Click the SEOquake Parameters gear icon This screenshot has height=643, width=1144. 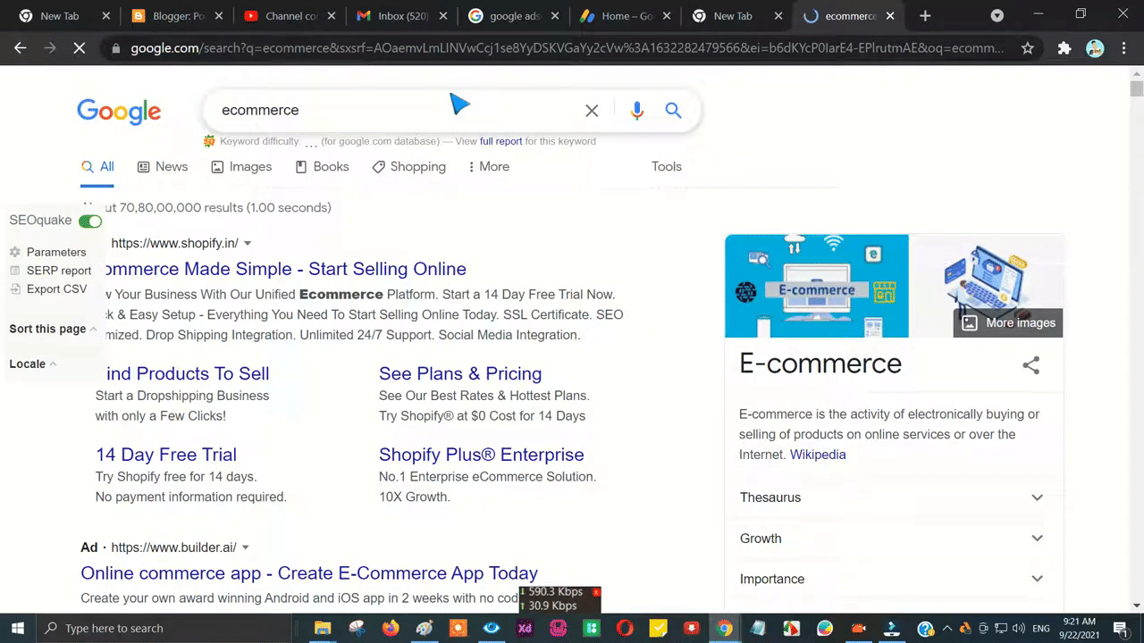[15, 252]
